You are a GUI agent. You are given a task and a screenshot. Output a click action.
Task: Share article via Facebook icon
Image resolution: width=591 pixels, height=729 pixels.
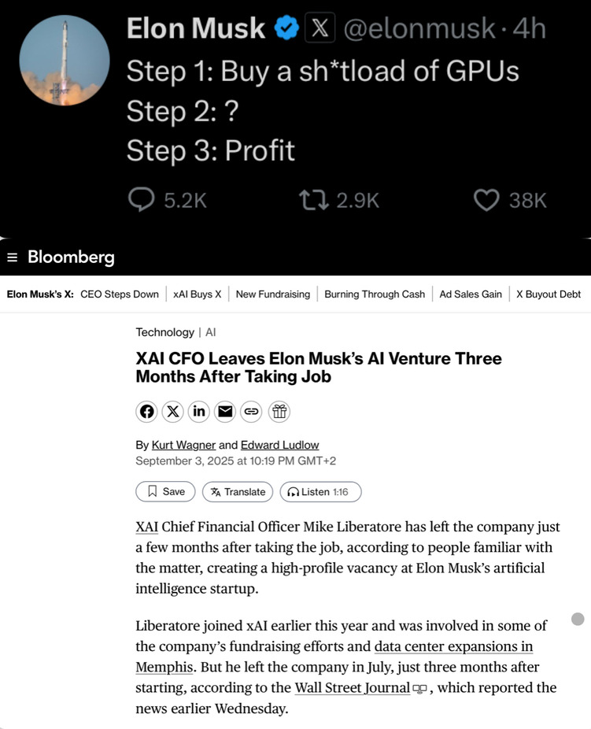(x=147, y=411)
